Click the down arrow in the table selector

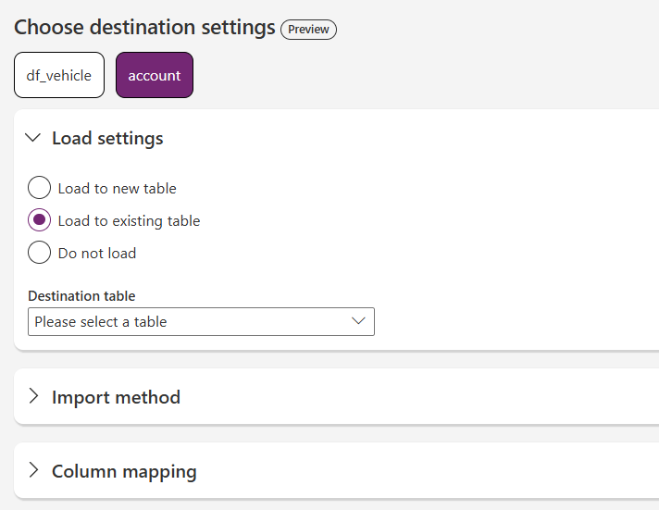pos(359,321)
